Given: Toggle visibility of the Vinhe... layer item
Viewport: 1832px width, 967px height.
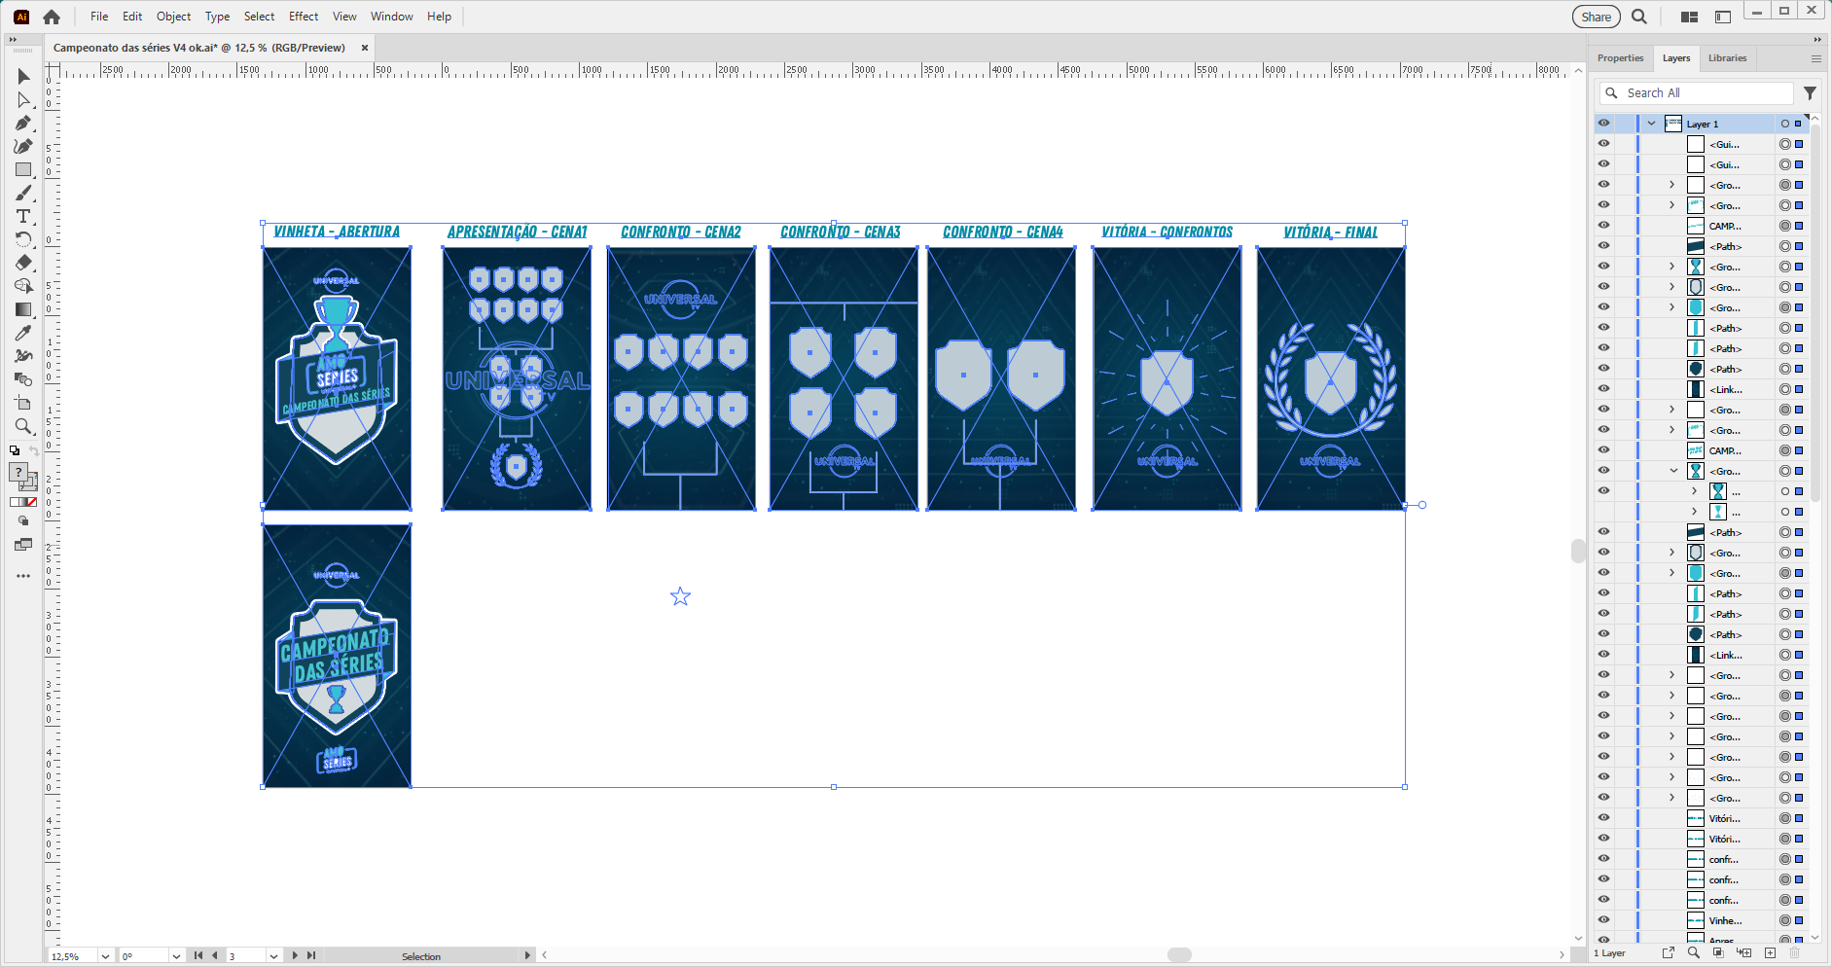Looking at the screenshot, I should [x=1603, y=920].
